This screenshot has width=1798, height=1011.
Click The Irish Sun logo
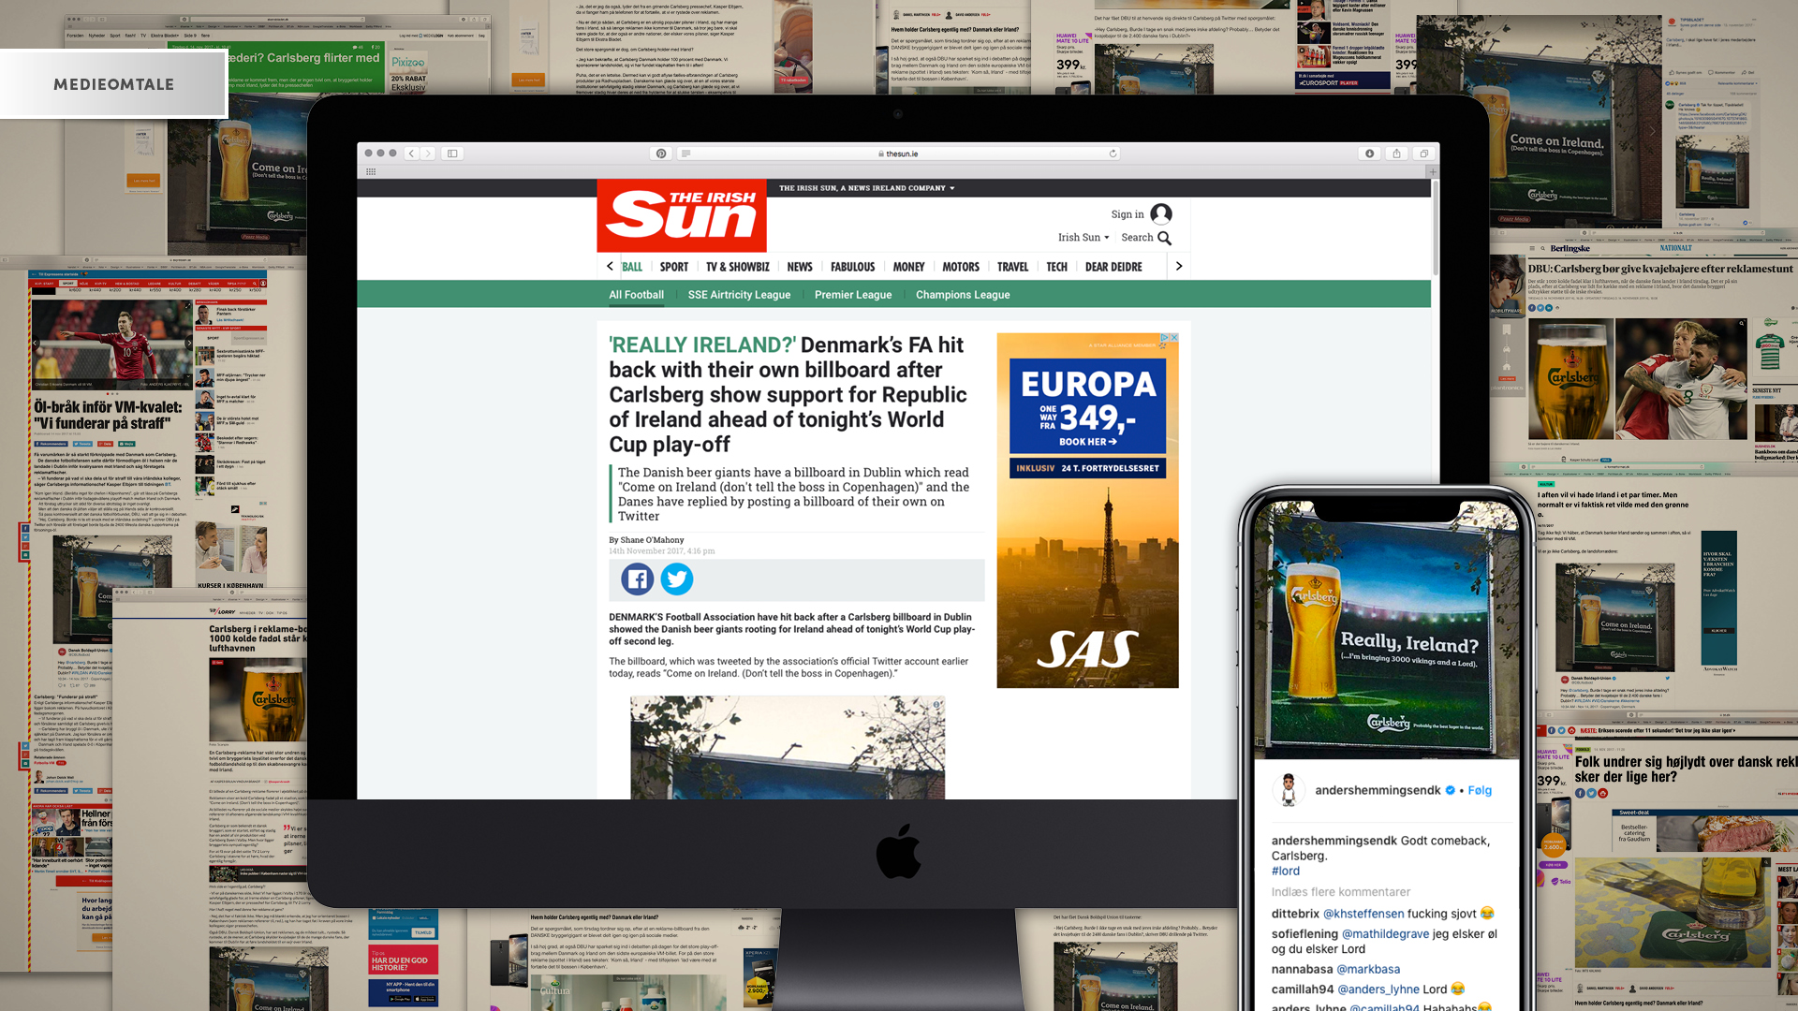(682, 216)
